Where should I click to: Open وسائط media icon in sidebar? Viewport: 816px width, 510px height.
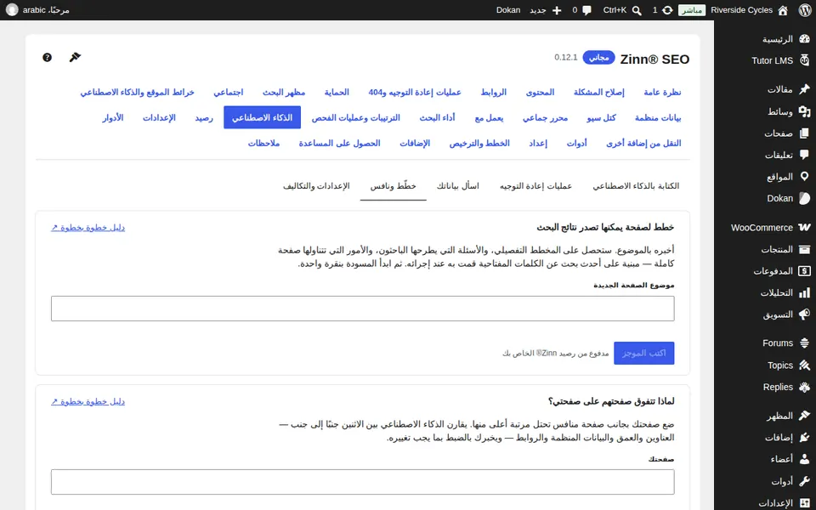pyautogui.click(x=805, y=111)
